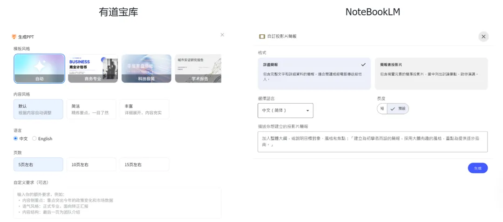Choose 中文 language radio button

15,138
